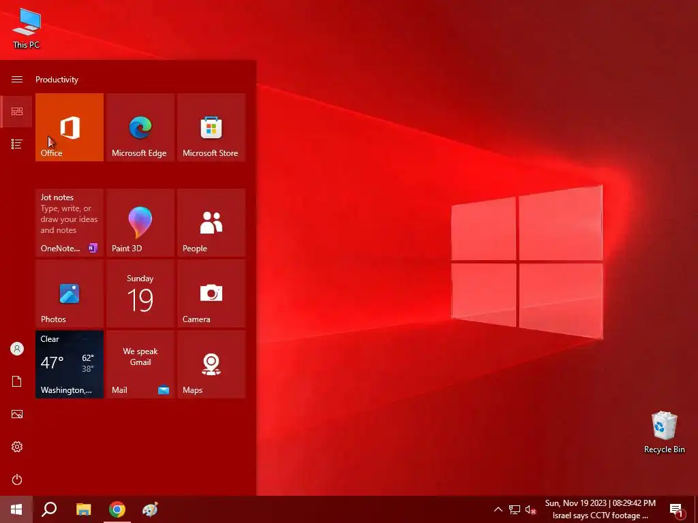This screenshot has height=523, width=698.
Task: Open the Mail tile
Action: click(140, 364)
